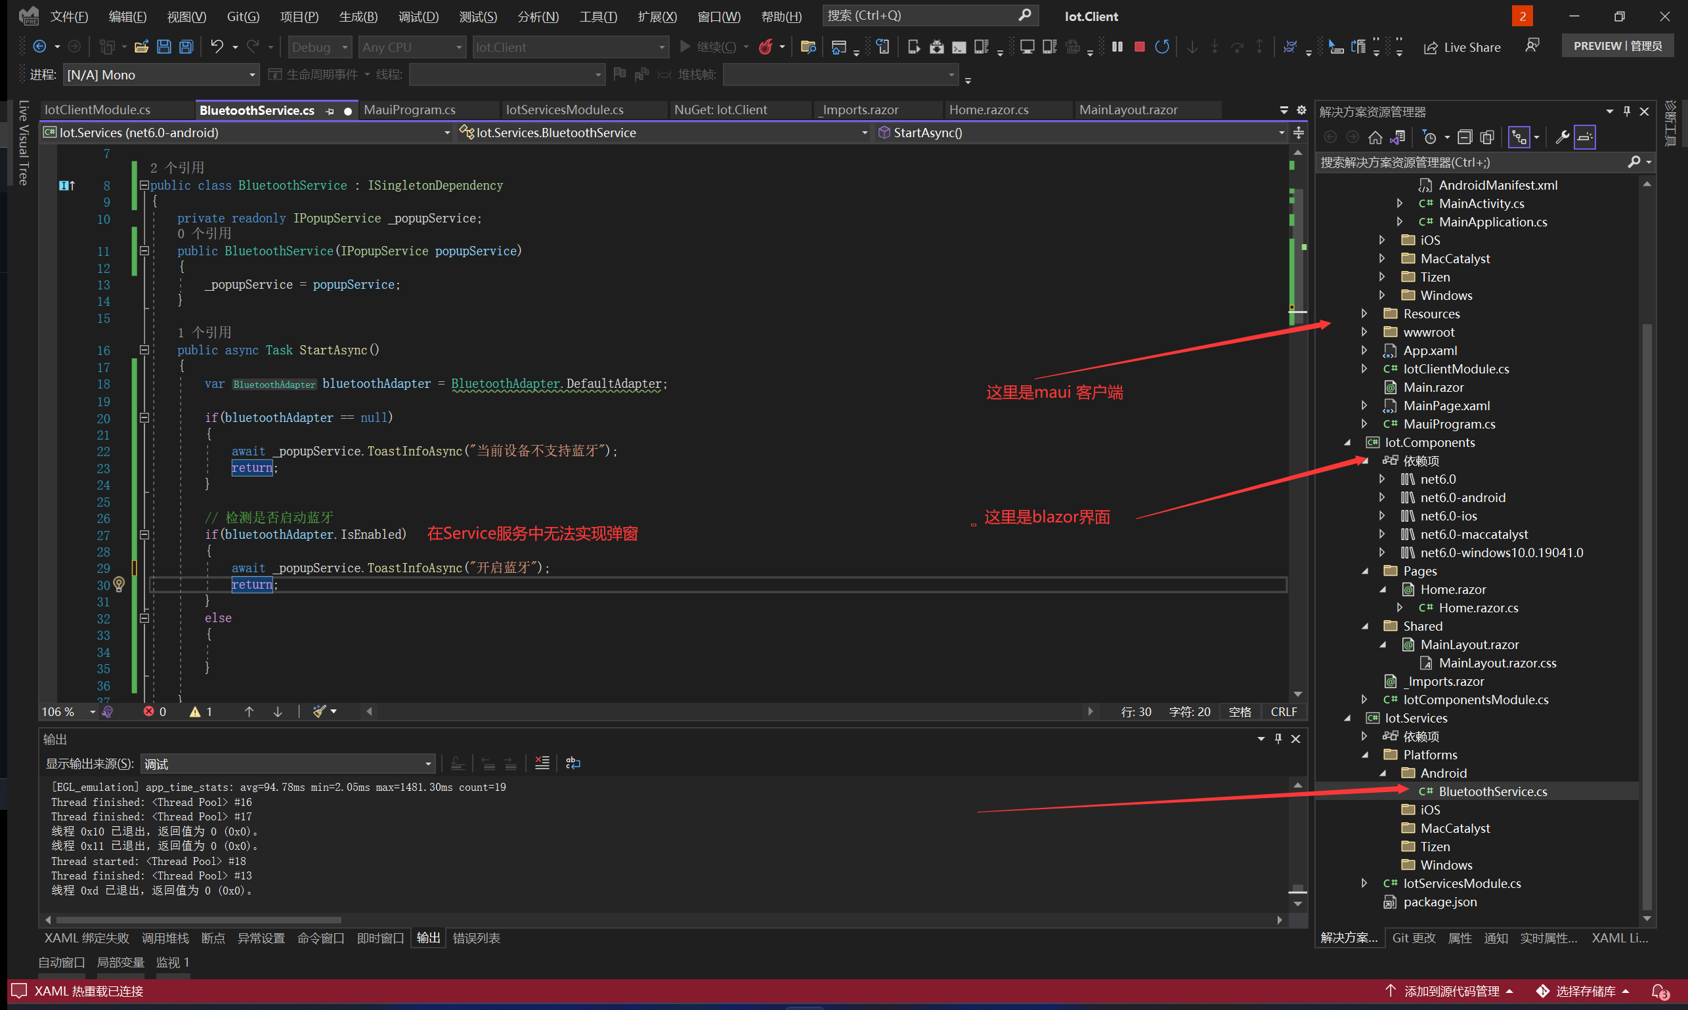Image resolution: width=1688 pixels, height=1010 pixels.
Task: Toggle word wrap in the Output window
Action: click(x=573, y=763)
